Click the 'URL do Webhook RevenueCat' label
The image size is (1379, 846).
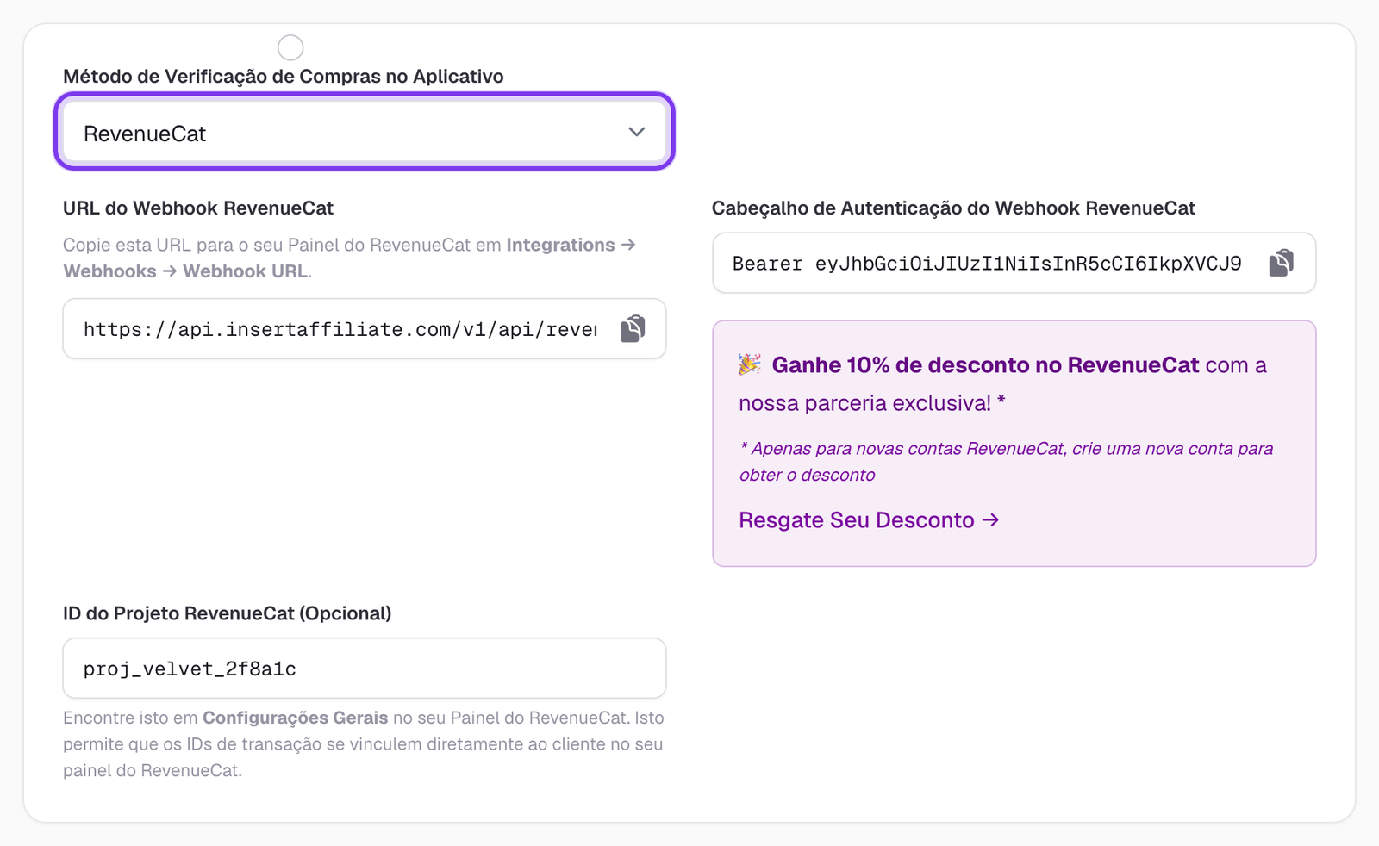point(198,208)
